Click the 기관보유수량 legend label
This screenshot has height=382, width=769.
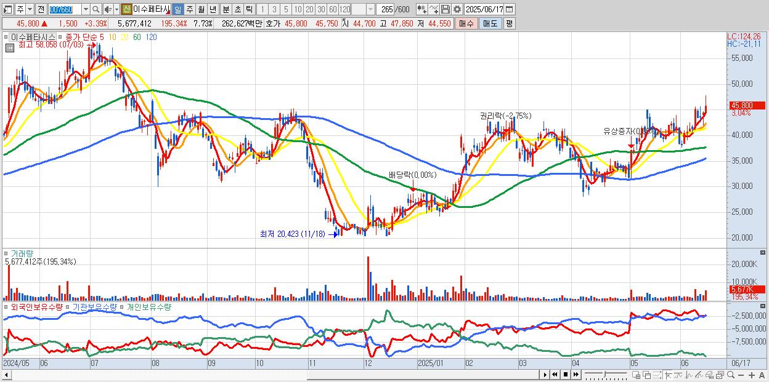coord(94,306)
